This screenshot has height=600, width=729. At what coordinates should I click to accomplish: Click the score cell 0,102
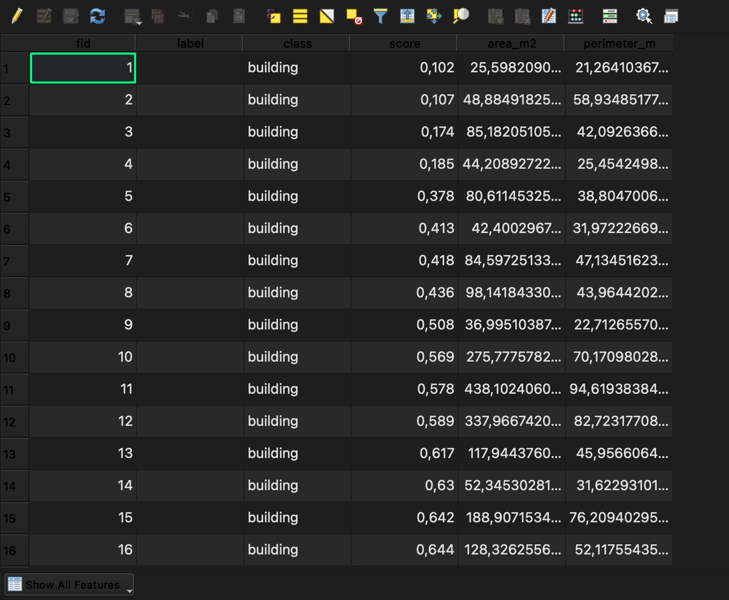tap(404, 67)
